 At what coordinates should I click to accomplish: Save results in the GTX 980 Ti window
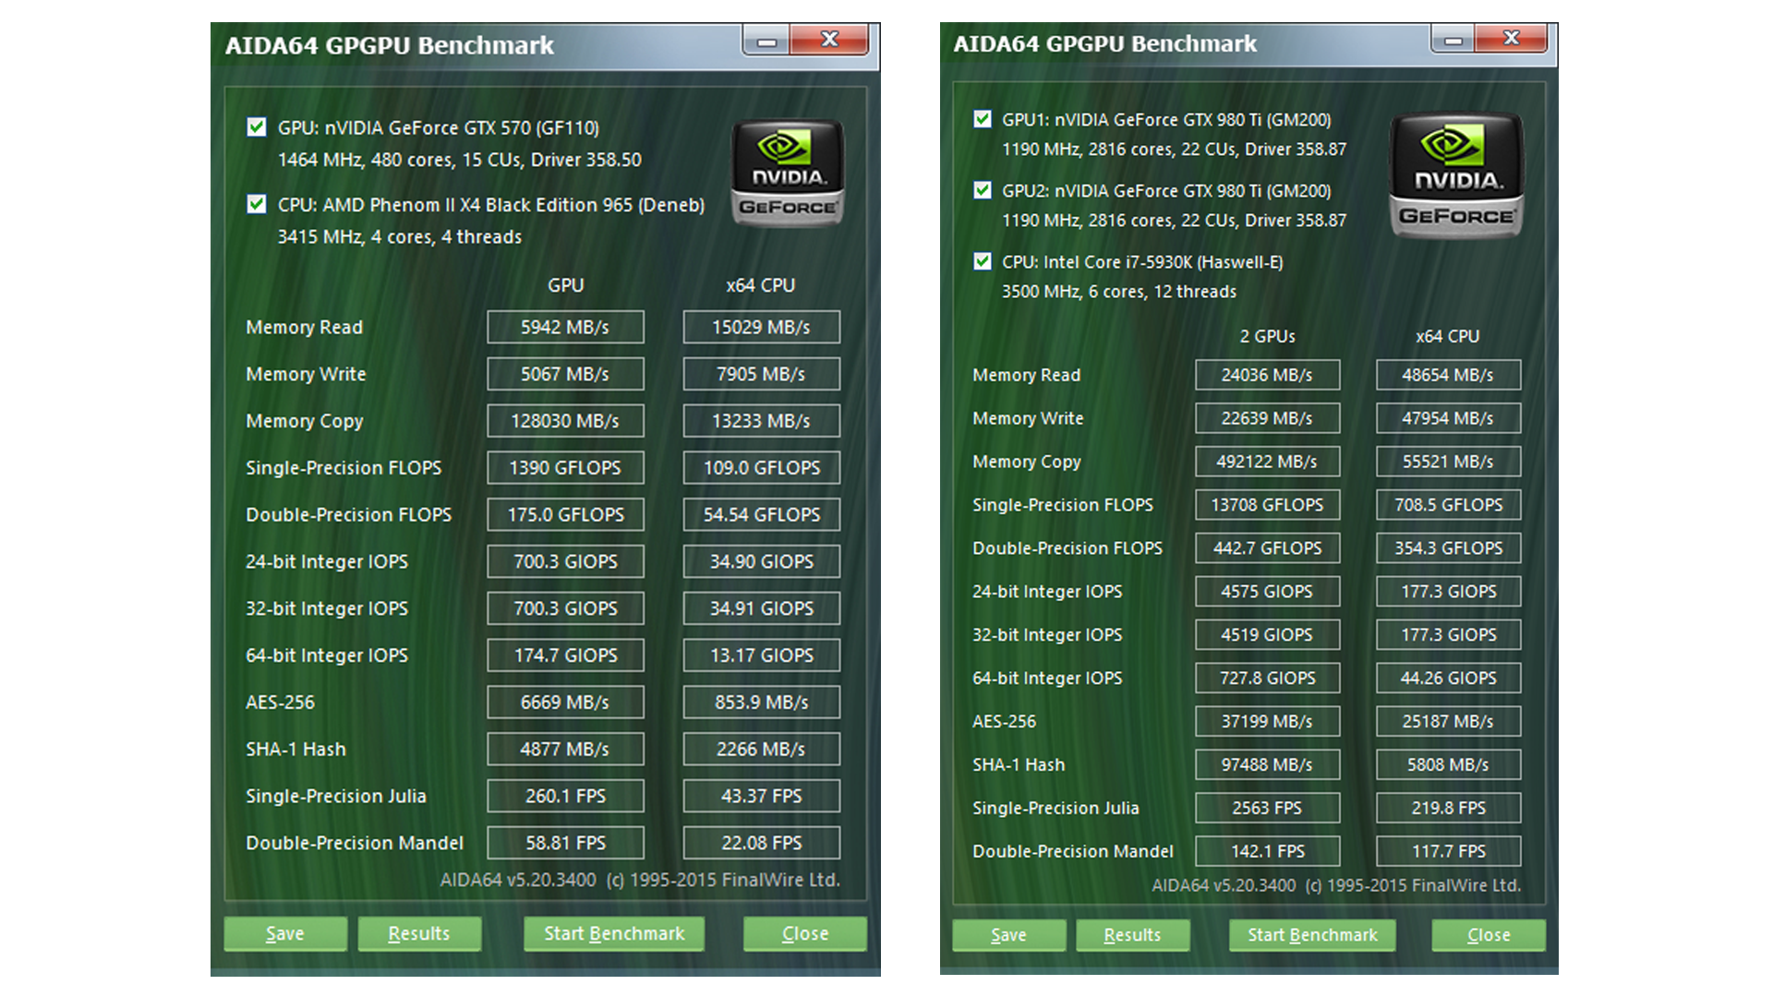click(1008, 935)
